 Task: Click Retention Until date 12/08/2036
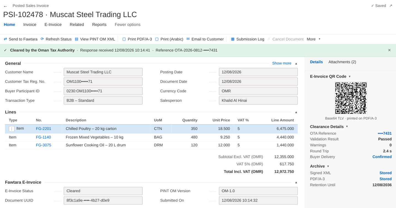382,185
